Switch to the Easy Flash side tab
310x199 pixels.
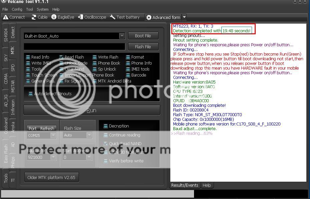tap(6, 153)
